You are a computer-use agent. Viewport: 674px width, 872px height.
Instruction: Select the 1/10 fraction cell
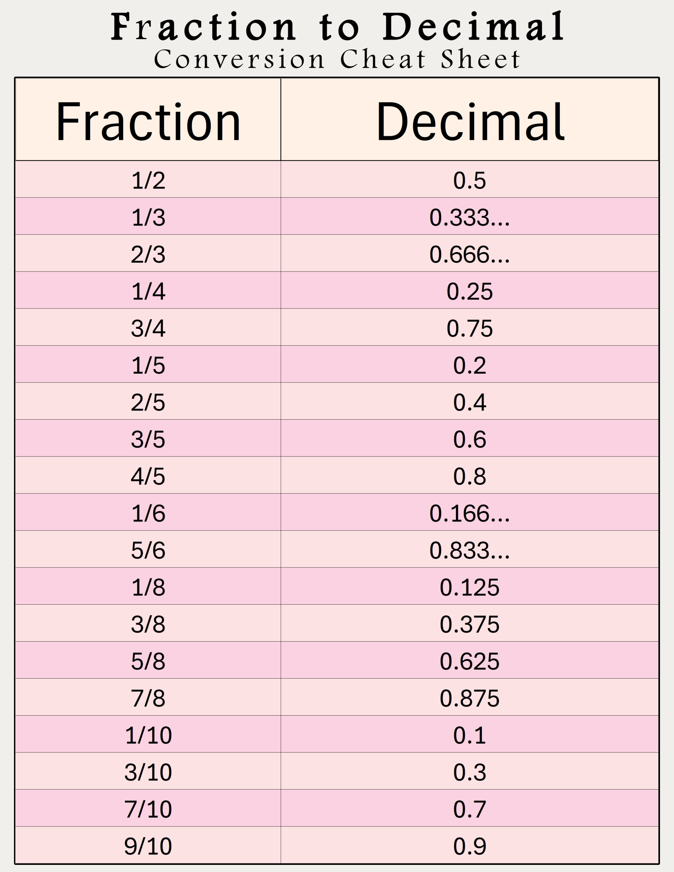[x=148, y=735]
